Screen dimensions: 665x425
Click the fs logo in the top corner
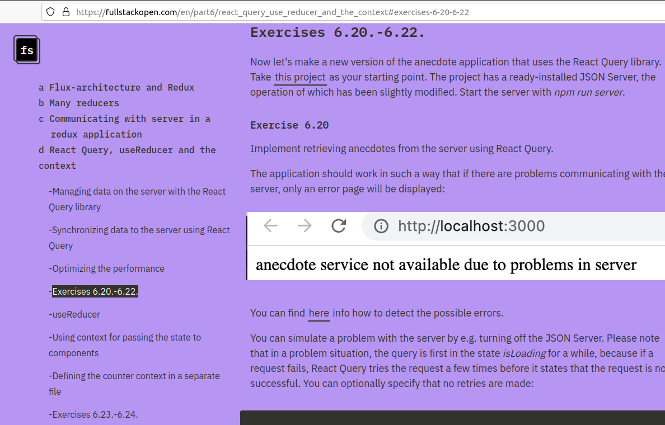26,50
